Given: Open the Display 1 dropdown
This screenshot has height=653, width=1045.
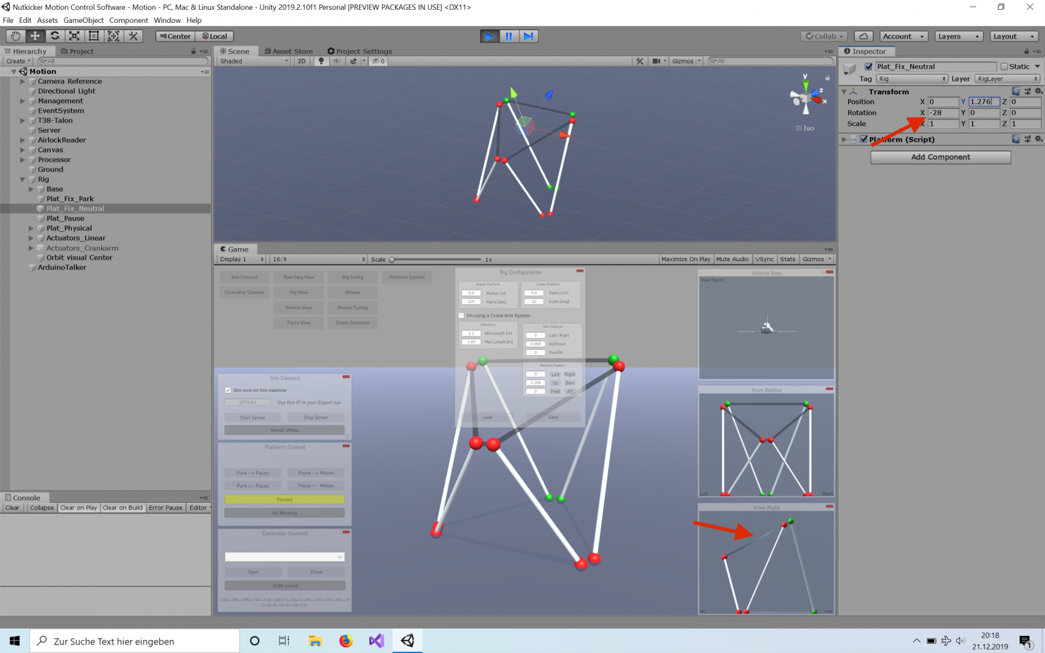Looking at the screenshot, I should pyautogui.click(x=242, y=259).
